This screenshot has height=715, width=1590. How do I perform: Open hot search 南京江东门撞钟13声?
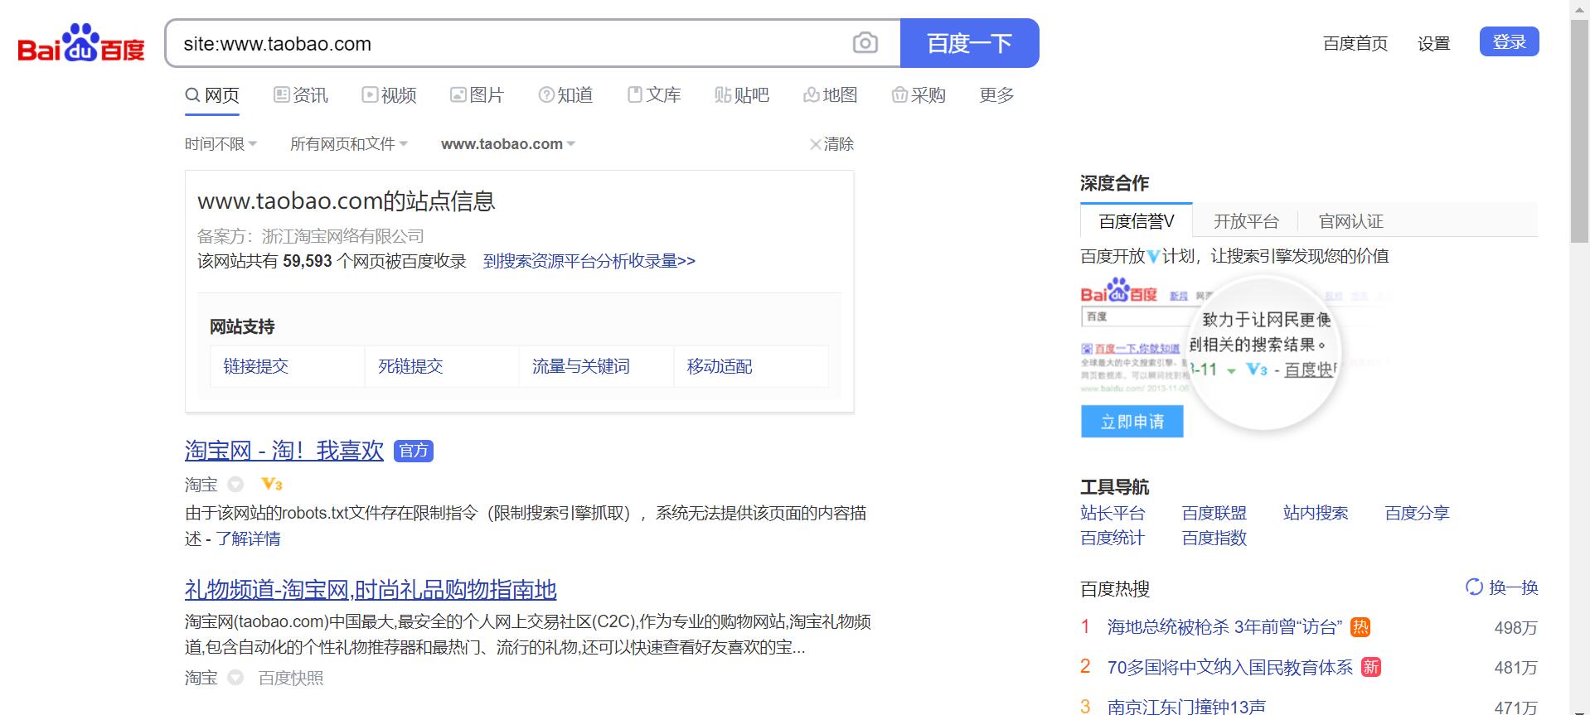coord(1186,707)
